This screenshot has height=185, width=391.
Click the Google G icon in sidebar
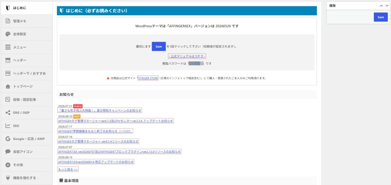pyautogui.click(x=8, y=139)
